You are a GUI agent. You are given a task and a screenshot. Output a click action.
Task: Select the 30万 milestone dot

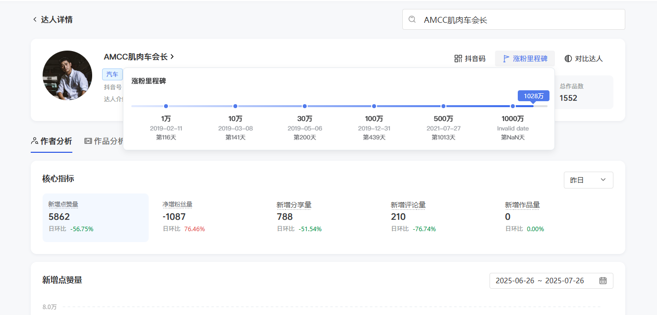305,106
